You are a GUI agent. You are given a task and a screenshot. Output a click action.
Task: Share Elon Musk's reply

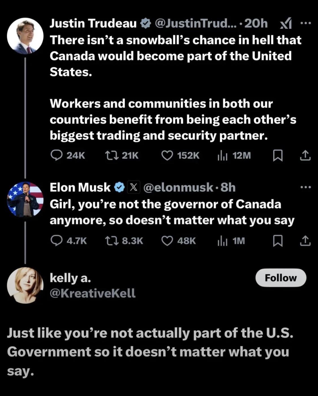[x=305, y=241]
